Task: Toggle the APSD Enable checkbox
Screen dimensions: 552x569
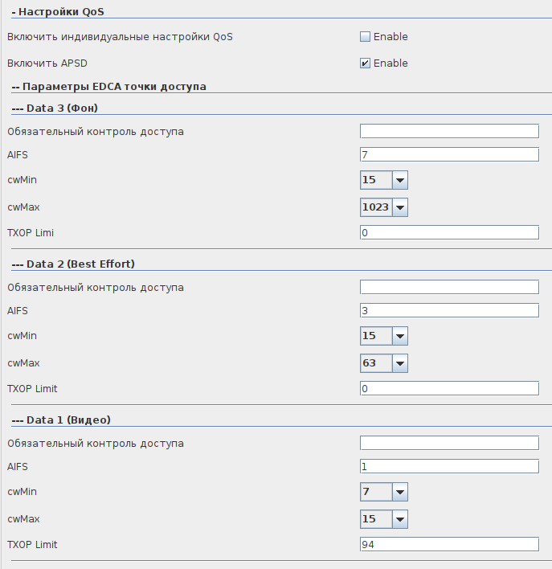Action: pyautogui.click(x=365, y=63)
